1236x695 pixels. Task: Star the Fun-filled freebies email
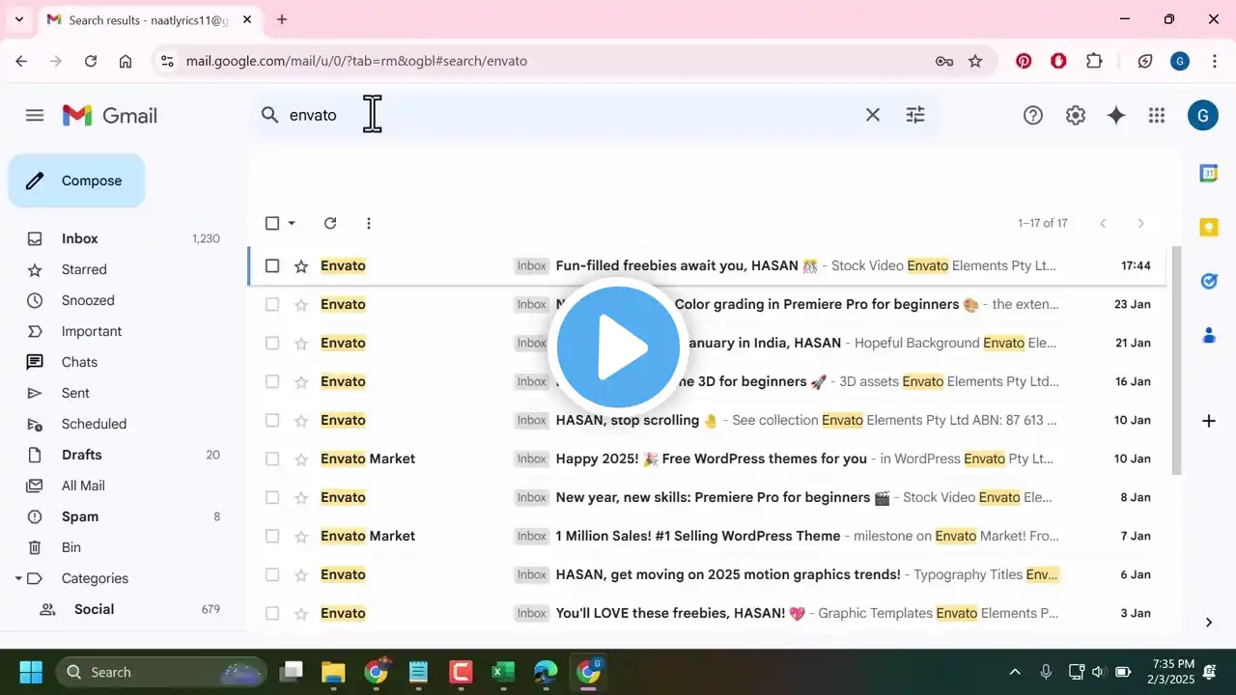[301, 265]
